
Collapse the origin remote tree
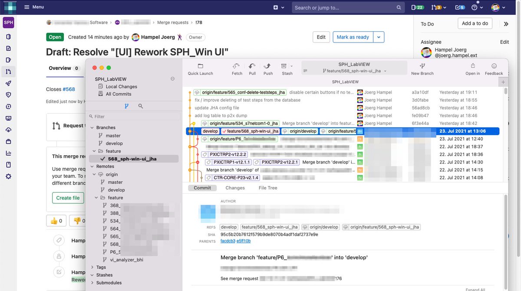pos(94,174)
